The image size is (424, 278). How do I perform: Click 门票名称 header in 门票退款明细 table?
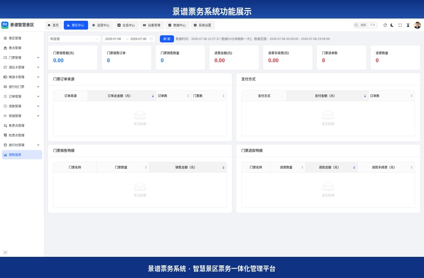[x=256, y=167]
